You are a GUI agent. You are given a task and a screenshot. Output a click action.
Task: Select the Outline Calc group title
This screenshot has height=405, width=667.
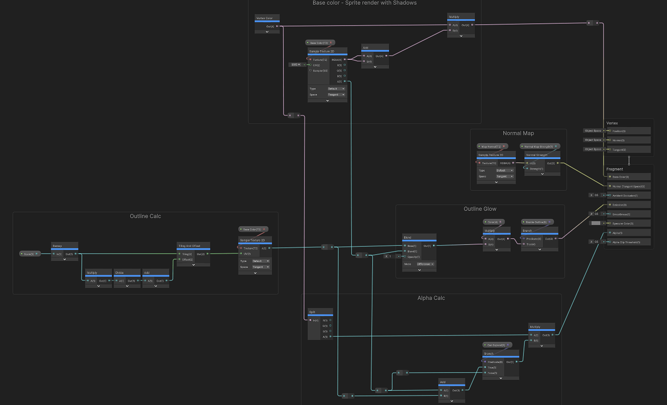(x=145, y=216)
